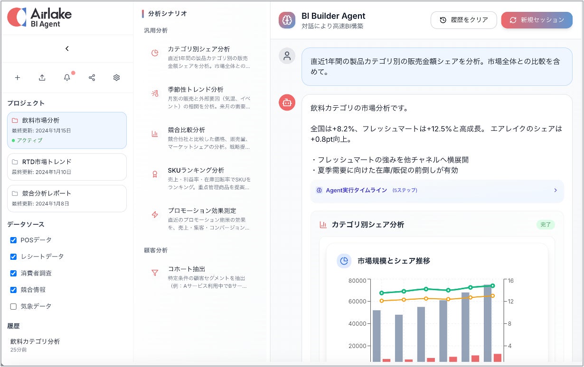Viewport: 584px width, 367px height.
Task: Click the プロジェクト section heading
Action: [x=26, y=103]
